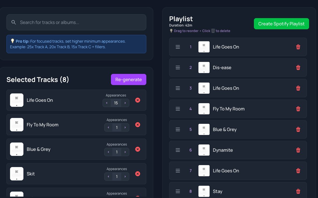Delete playlist item 7 Life Goes On
Viewport: 318px width, 198px height.
(298, 171)
